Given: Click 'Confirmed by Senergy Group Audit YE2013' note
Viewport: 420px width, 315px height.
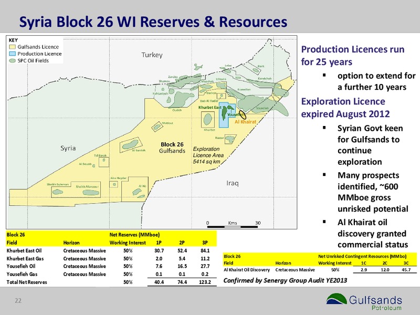Looking at the screenshot, I should click(x=285, y=280).
